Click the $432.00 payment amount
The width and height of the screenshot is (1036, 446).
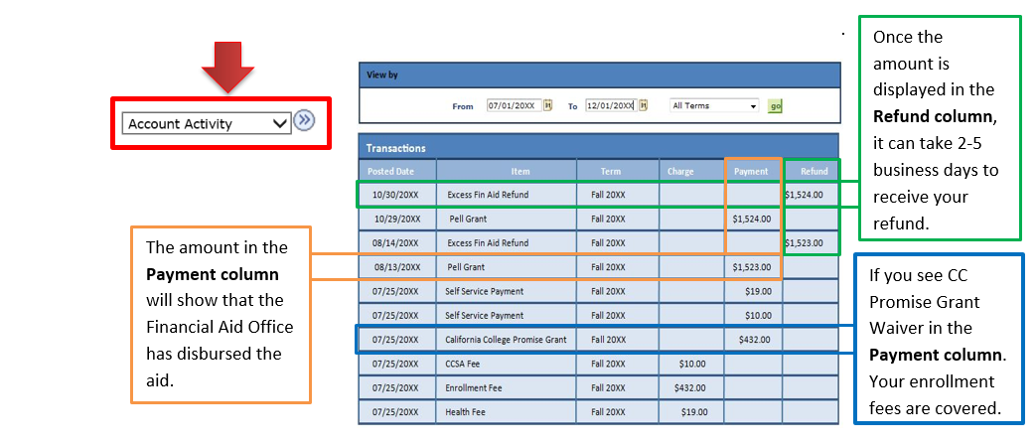(x=754, y=340)
